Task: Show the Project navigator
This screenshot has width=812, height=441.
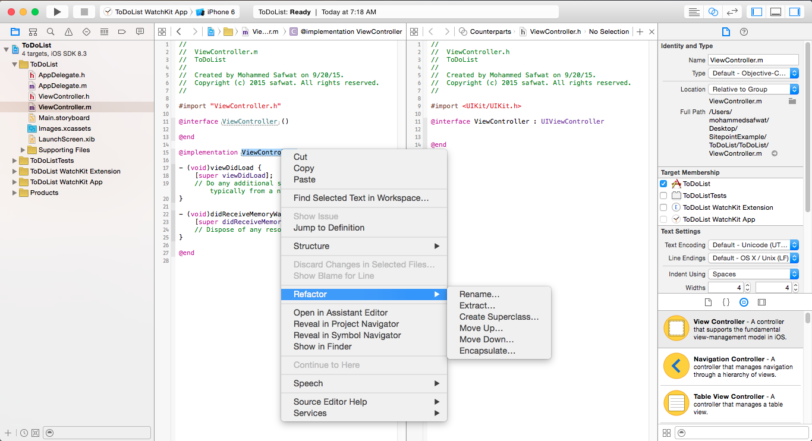Action: [x=15, y=31]
